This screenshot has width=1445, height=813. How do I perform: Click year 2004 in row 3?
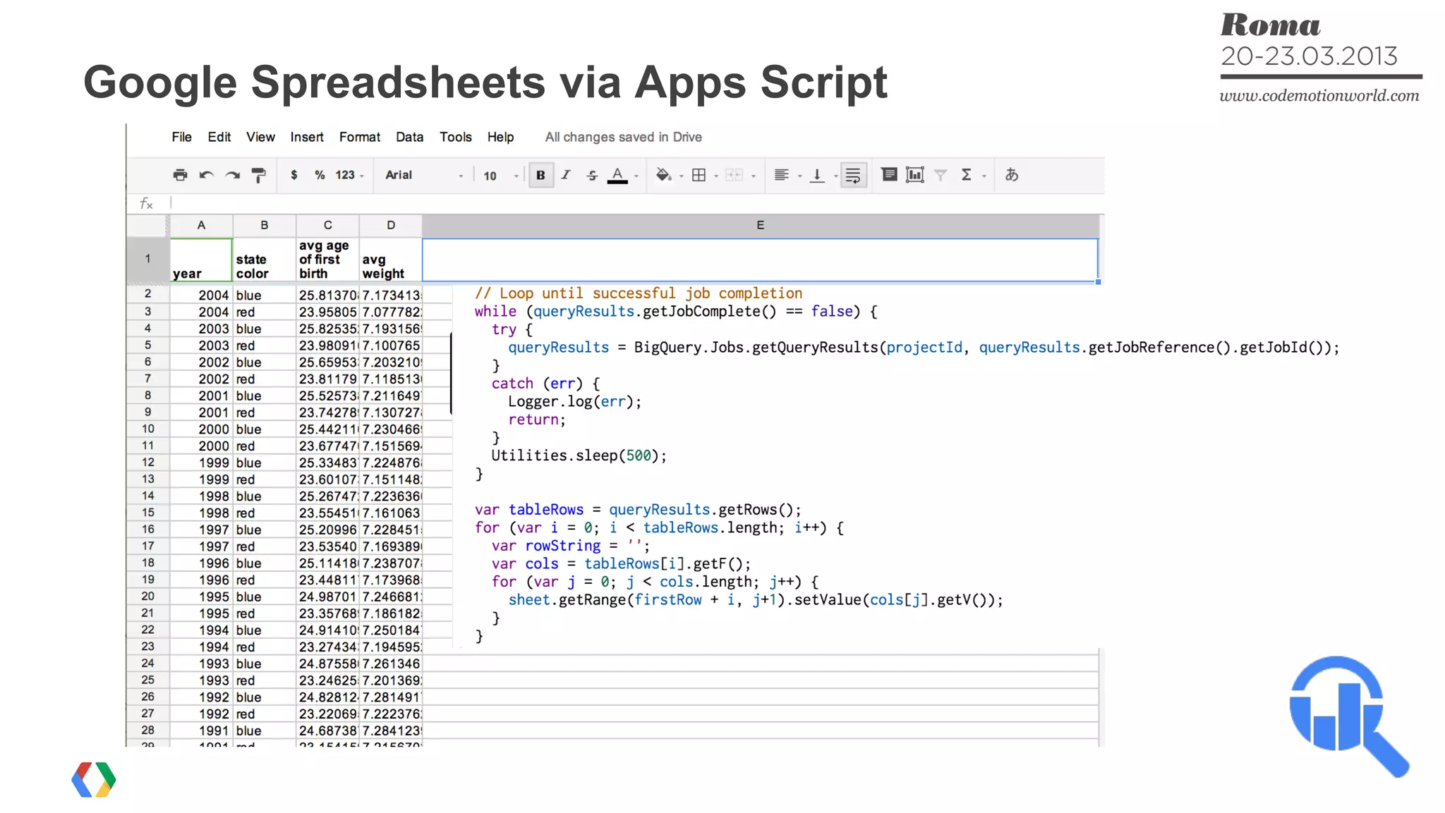click(x=201, y=312)
